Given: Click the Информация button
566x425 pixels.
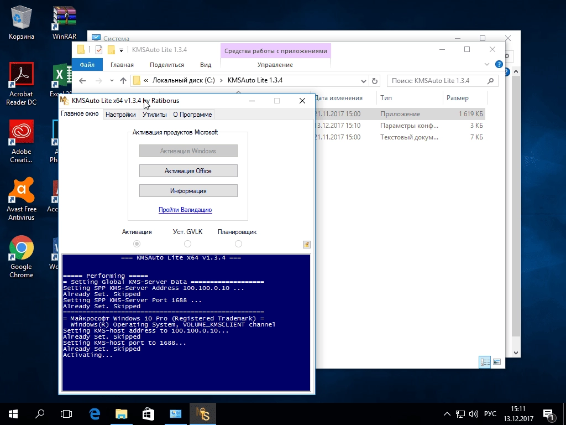Looking at the screenshot, I should click(x=188, y=191).
